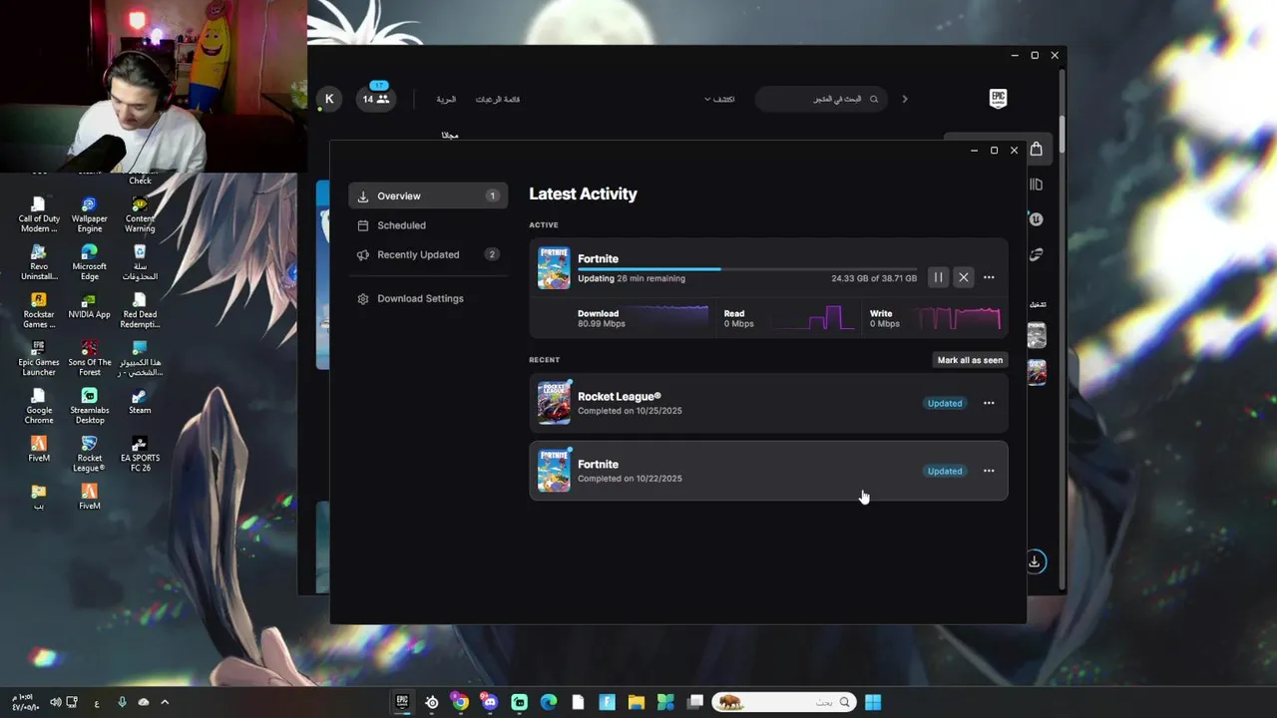Click the completed Fortnite entry thumbnail

554,471
